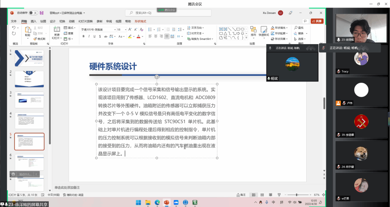This screenshot has height=207, width=390.
Task: Select slide 3 thumbnail in the panel
Action: point(29,100)
